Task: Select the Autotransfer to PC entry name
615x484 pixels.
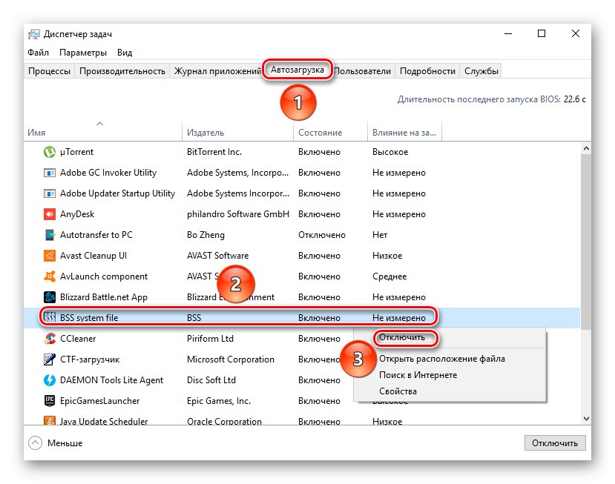Action: [96, 235]
